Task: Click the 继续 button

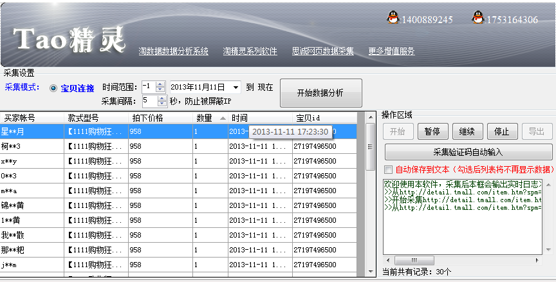Action: (467, 131)
